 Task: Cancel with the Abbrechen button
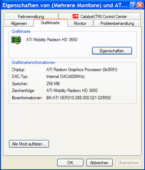pyautogui.click(x=99, y=163)
